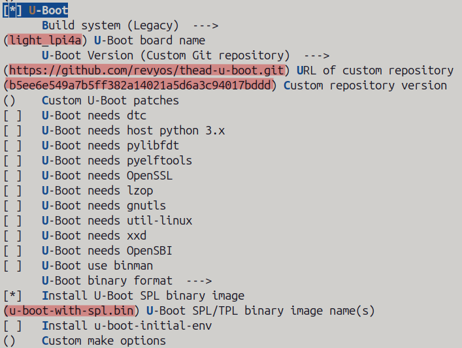Click the 'URL of custom repository' label
The height and width of the screenshot is (348, 462).
click(x=375, y=71)
